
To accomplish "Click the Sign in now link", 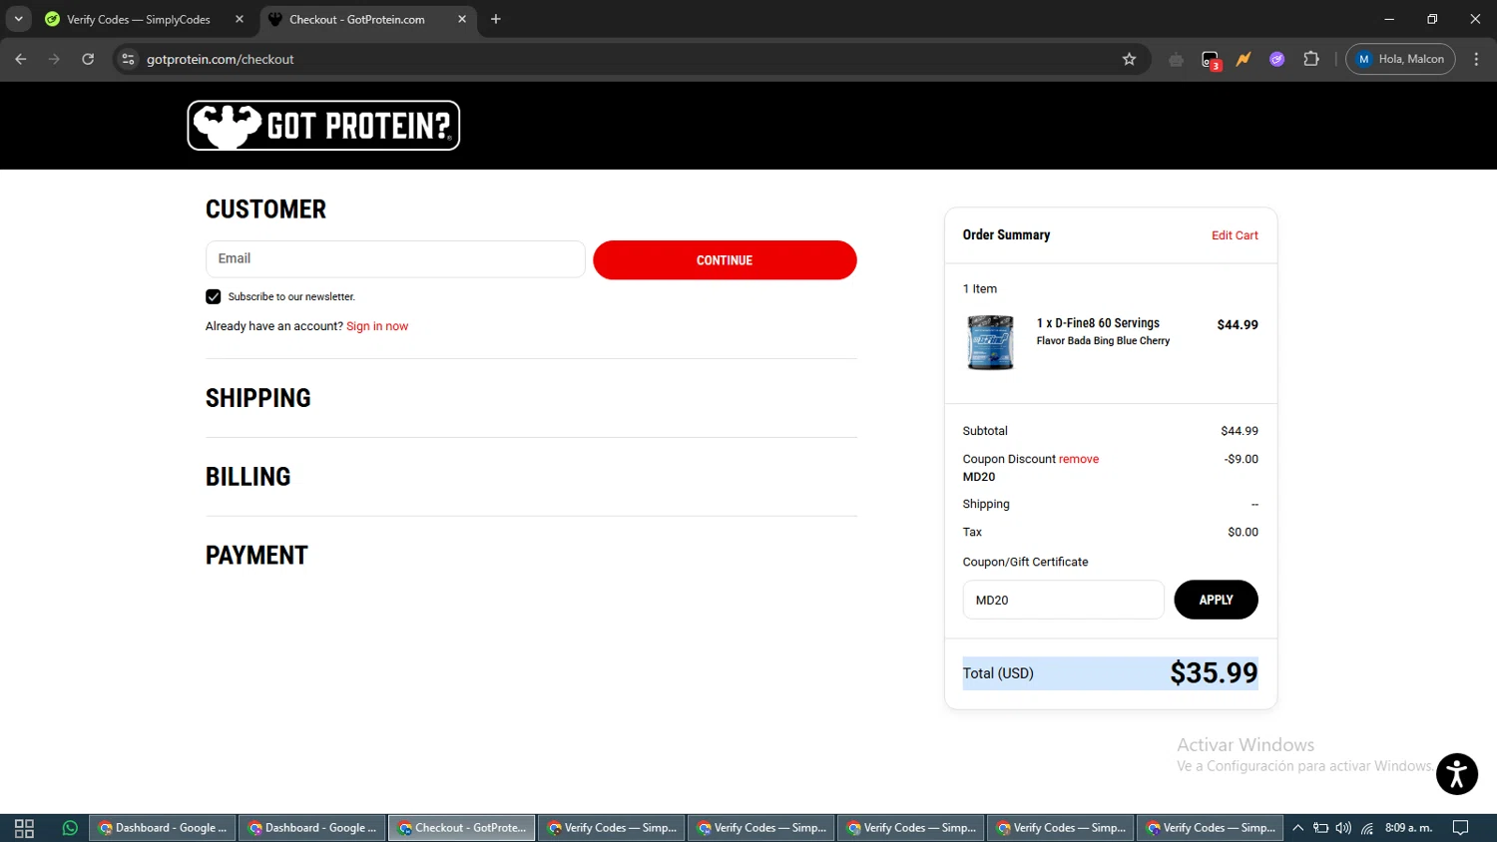I will coord(377,326).
